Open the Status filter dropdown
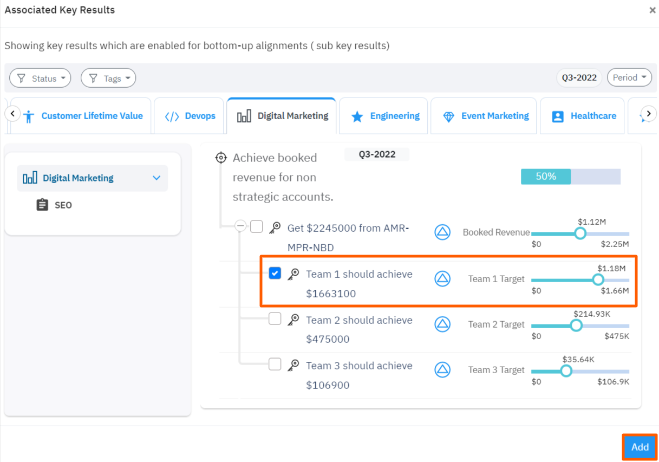This screenshot has height=462, width=659. coord(40,77)
